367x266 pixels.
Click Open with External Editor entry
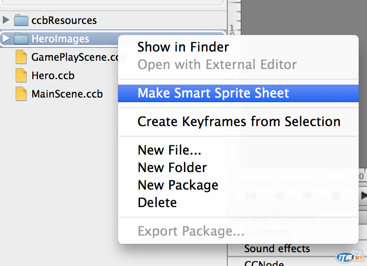pos(217,64)
